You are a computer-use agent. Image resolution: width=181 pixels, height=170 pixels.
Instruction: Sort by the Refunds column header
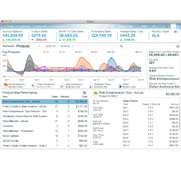(64, 96)
